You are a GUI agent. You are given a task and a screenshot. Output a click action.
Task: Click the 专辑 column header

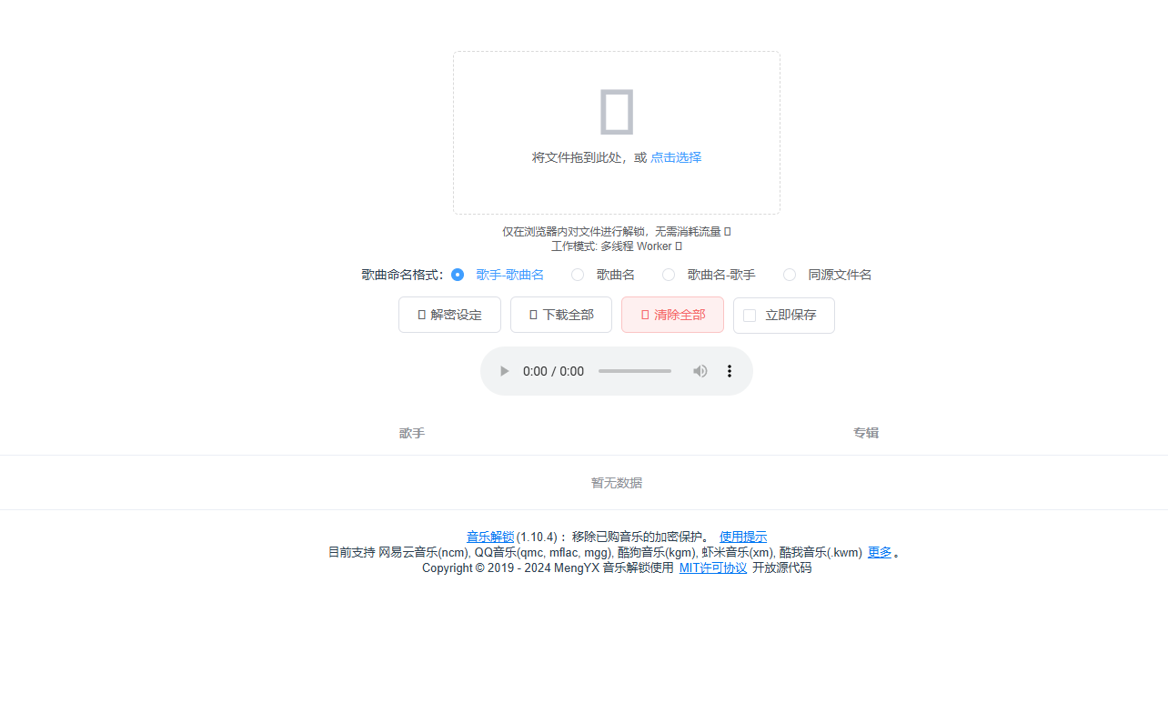[865, 433]
